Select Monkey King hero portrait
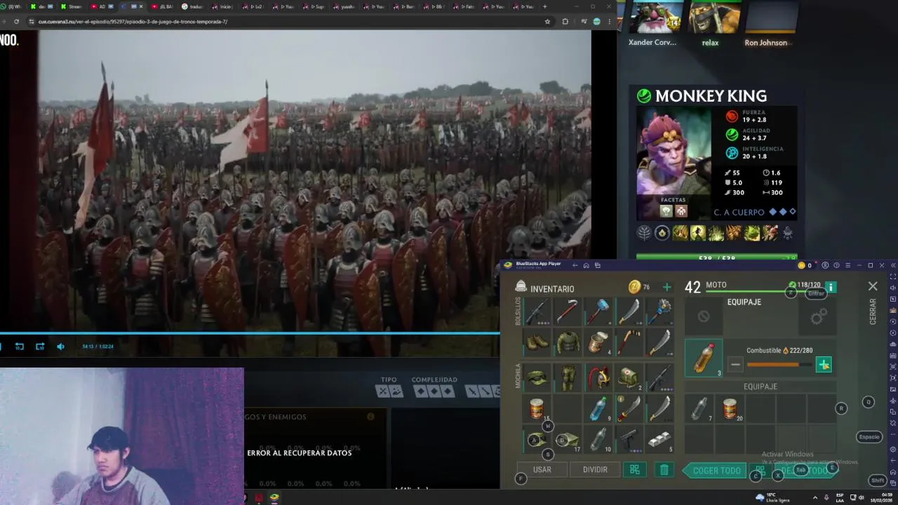 coord(673,151)
